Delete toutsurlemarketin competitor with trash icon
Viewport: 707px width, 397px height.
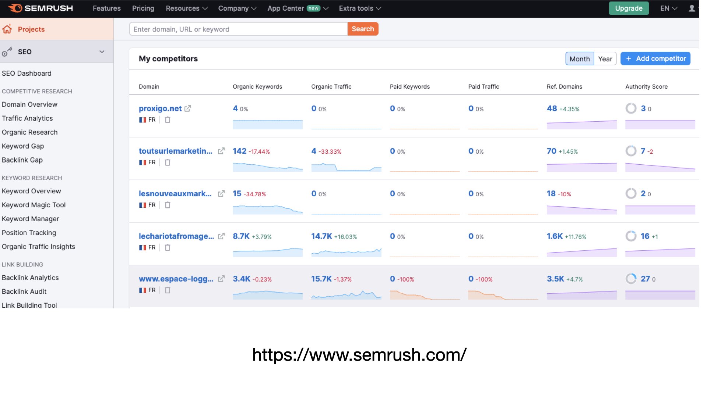[x=168, y=162]
